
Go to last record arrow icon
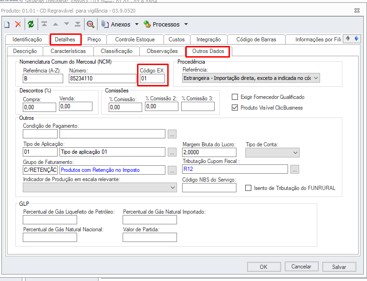(78, 24)
